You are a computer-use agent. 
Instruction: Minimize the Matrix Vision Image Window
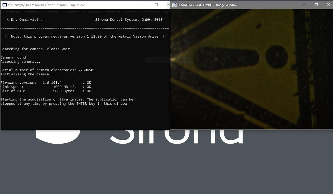[x=304, y=5]
